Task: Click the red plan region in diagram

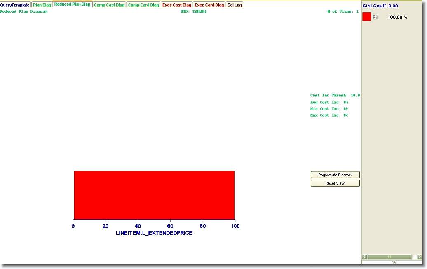Action: coord(154,194)
